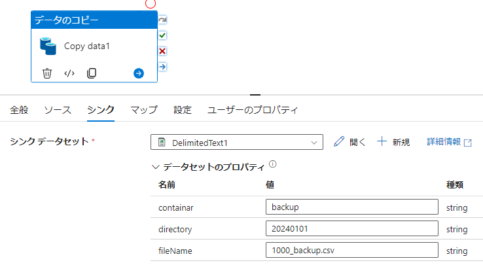Viewport: 483px width, 265px height.
Task: Click the directory value field 20240101
Action: click(x=351, y=228)
